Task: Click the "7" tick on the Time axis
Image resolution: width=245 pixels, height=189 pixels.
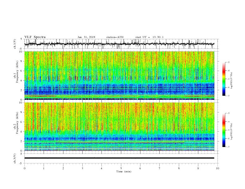Action: 160,168
